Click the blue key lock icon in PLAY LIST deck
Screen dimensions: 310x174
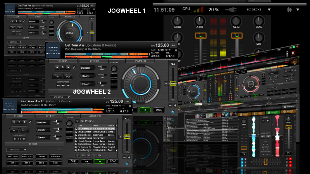click(x=173, y=112)
